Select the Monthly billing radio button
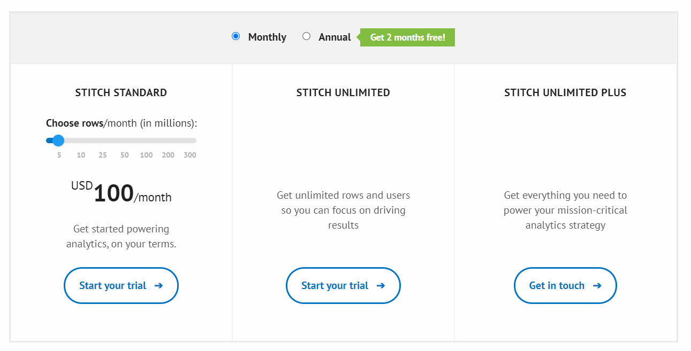Viewport: 691px width, 351px height. pos(236,36)
